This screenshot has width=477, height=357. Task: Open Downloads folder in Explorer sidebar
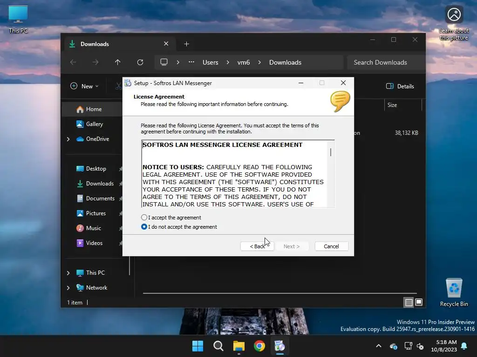[100, 183]
